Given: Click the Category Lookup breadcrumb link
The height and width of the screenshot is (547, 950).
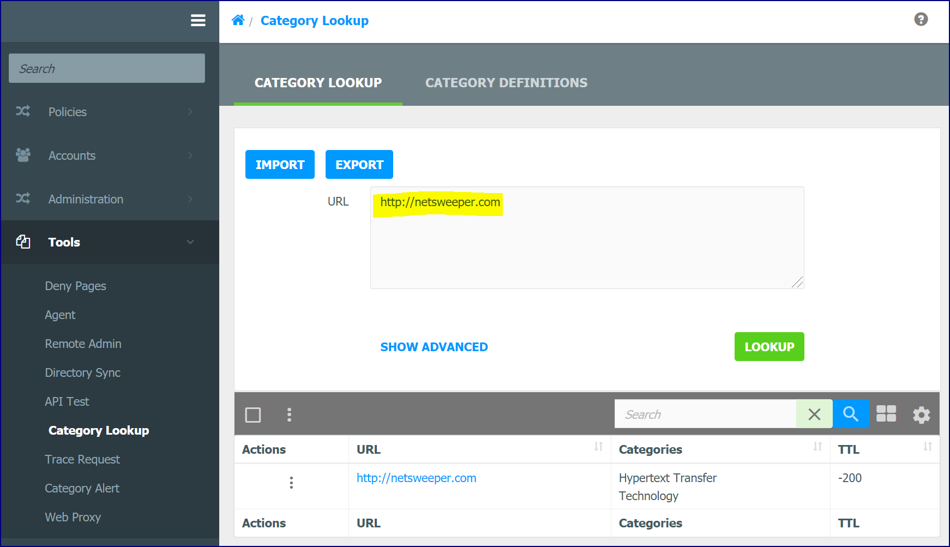Looking at the screenshot, I should click(x=315, y=20).
